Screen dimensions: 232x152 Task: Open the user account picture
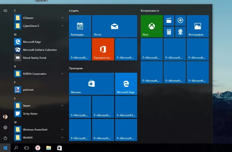click(x=5, y=117)
